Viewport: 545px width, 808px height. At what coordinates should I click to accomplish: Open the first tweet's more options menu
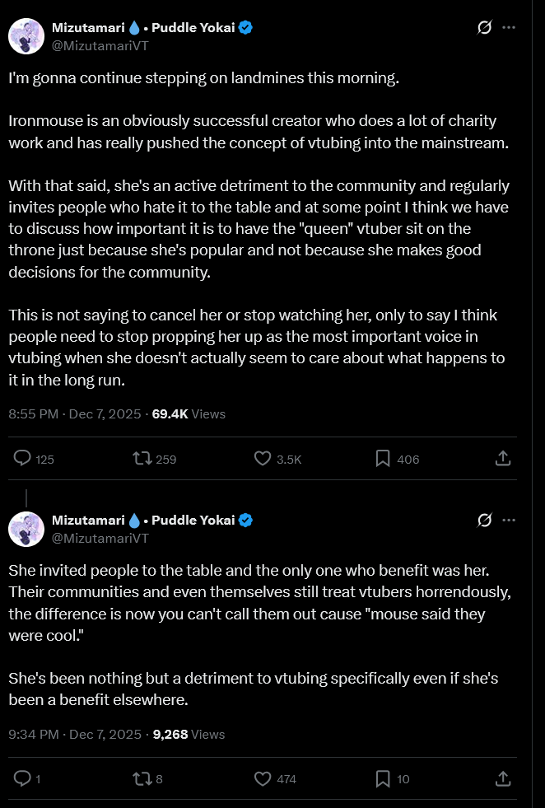point(509,27)
